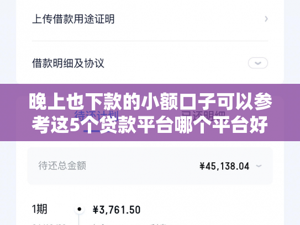Click the ¥3,761.50 installment amount
The image size is (300, 225).
[117, 210]
